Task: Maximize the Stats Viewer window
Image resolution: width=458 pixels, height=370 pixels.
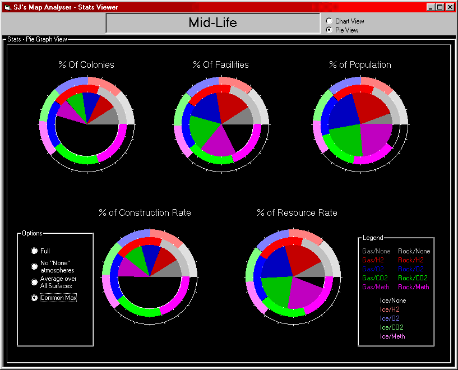Action: [439, 7]
